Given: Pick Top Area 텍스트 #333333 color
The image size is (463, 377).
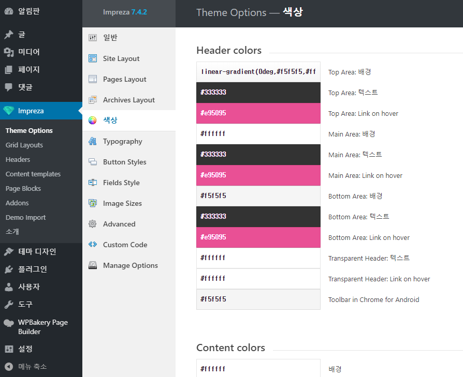Looking at the screenshot, I should click(258, 93).
